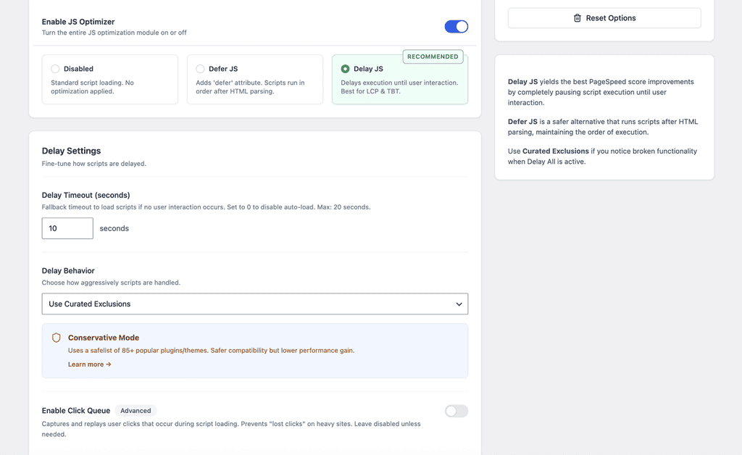
Task: Click the Delay Timeout (seconds) label
Action: click(x=86, y=196)
